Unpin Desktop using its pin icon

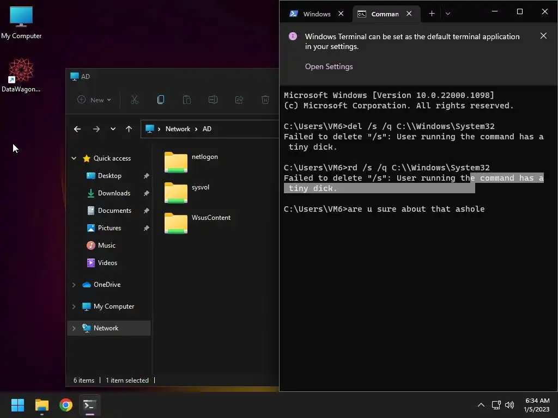(x=146, y=176)
